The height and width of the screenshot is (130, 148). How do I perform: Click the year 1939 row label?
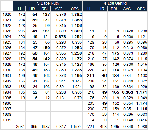coord(7,120)
